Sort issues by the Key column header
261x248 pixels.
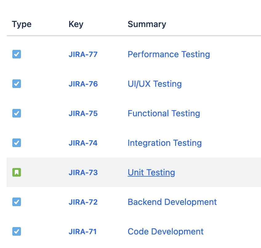click(x=76, y=24)
